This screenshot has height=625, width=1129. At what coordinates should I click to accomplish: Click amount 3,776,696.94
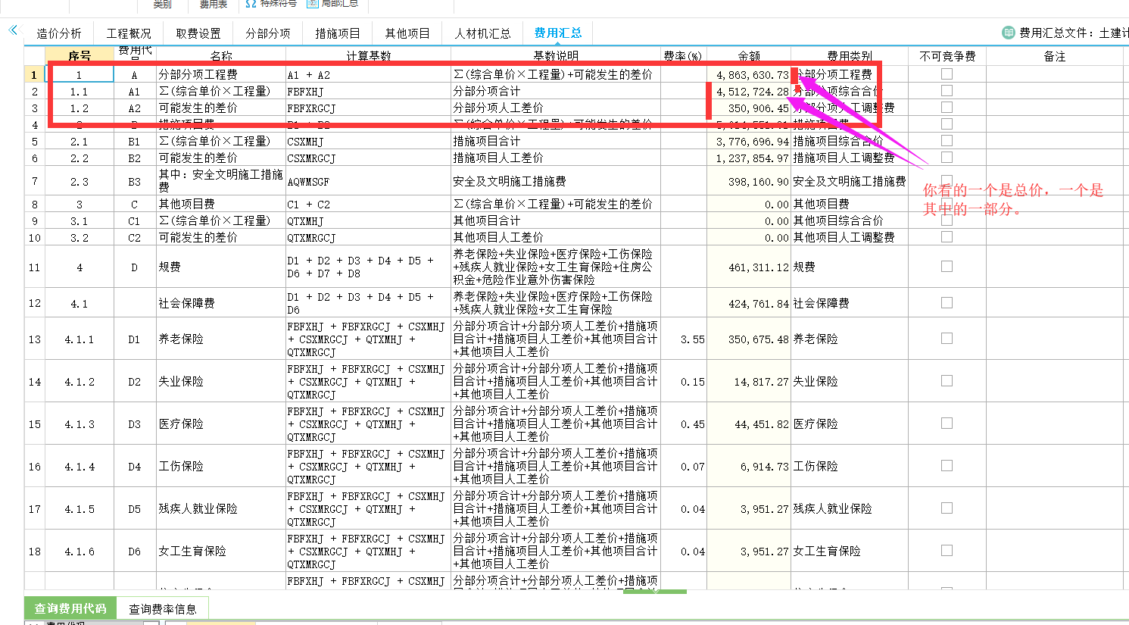click(749, 142)
